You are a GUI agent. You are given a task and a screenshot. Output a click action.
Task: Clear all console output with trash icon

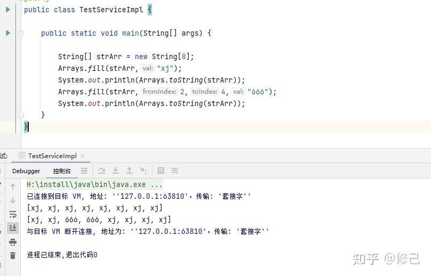click(13, 256)
